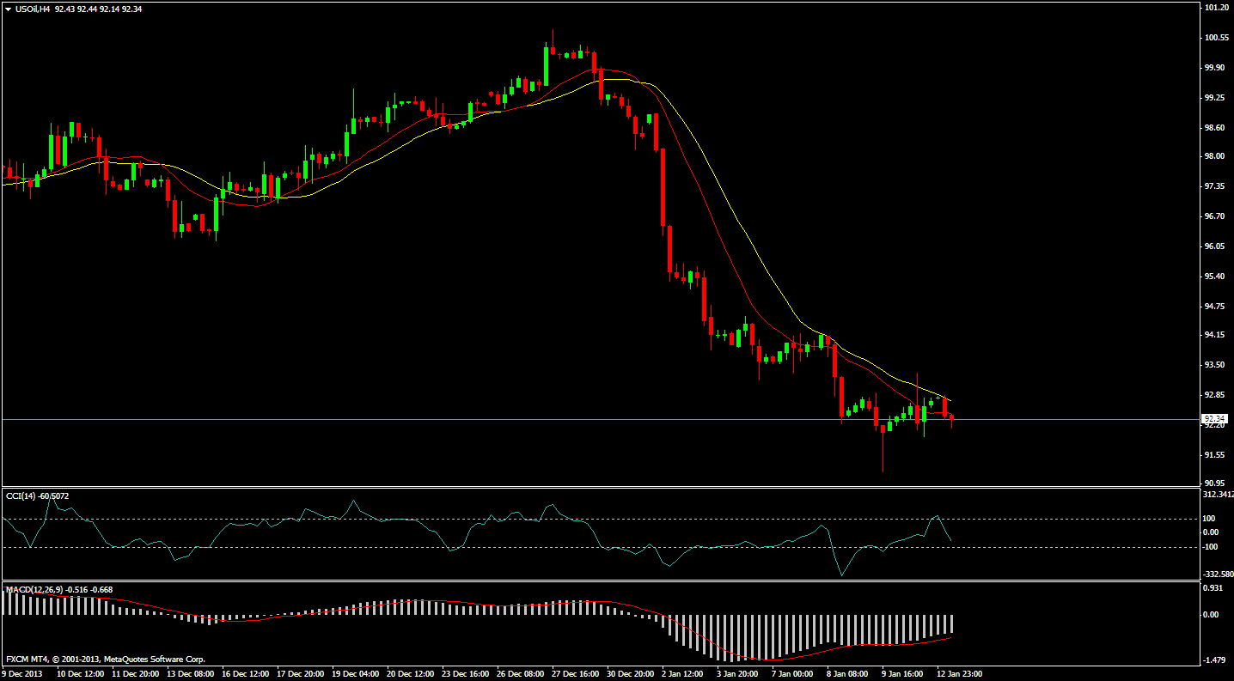
Task: Select the USOil,H4 chart title
Action: [32, 9]
